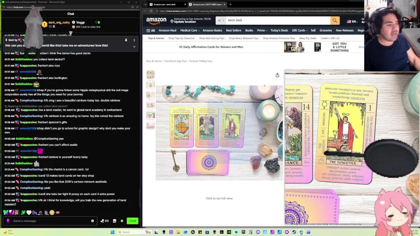The width and height of the screenshot is (420, 236).
Task: Open File Explorer from the taskbar
Action: [178, 232]
